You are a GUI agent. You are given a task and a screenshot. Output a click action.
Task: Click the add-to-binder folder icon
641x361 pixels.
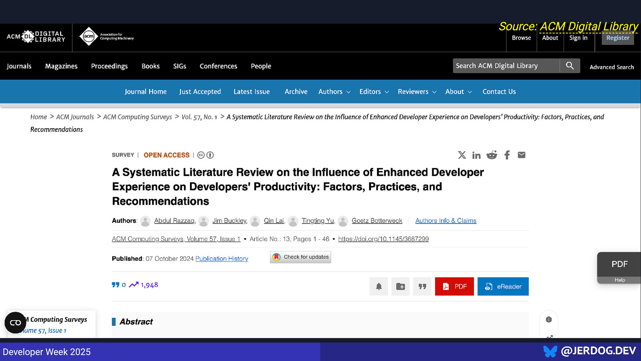400,286
